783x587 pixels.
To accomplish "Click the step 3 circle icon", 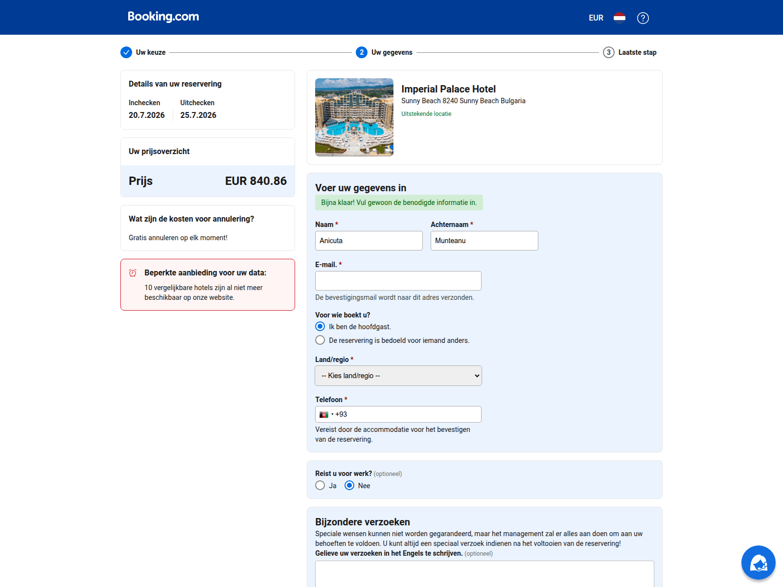I will [609, 52].
